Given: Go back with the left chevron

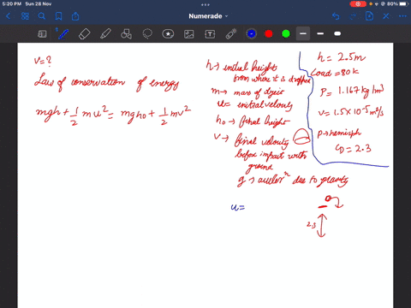Looking at the screenshot, I should [8, 16].
